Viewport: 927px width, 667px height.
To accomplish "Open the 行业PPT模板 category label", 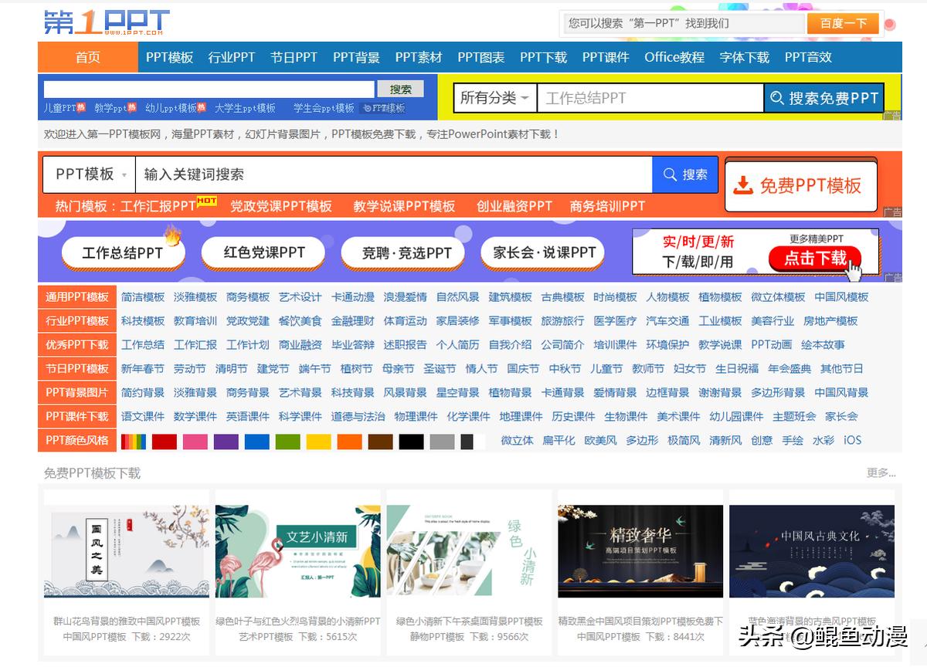I will click(x=77, y=321).
